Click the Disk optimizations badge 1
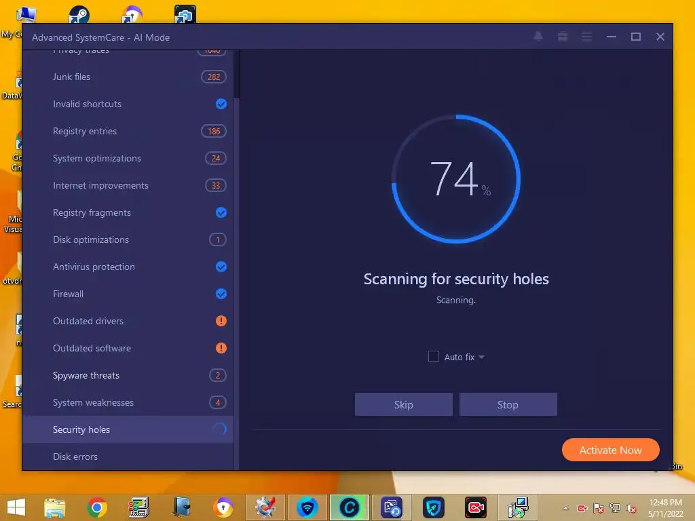The width and height of the screenshot is (695, 521). click(218, 239)
